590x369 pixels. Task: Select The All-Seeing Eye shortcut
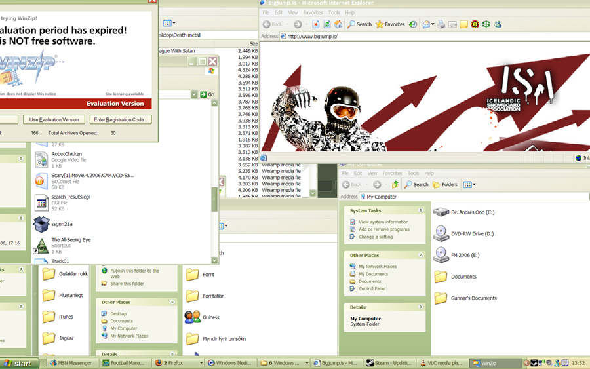pyautogui.click(x=62, y=245)
